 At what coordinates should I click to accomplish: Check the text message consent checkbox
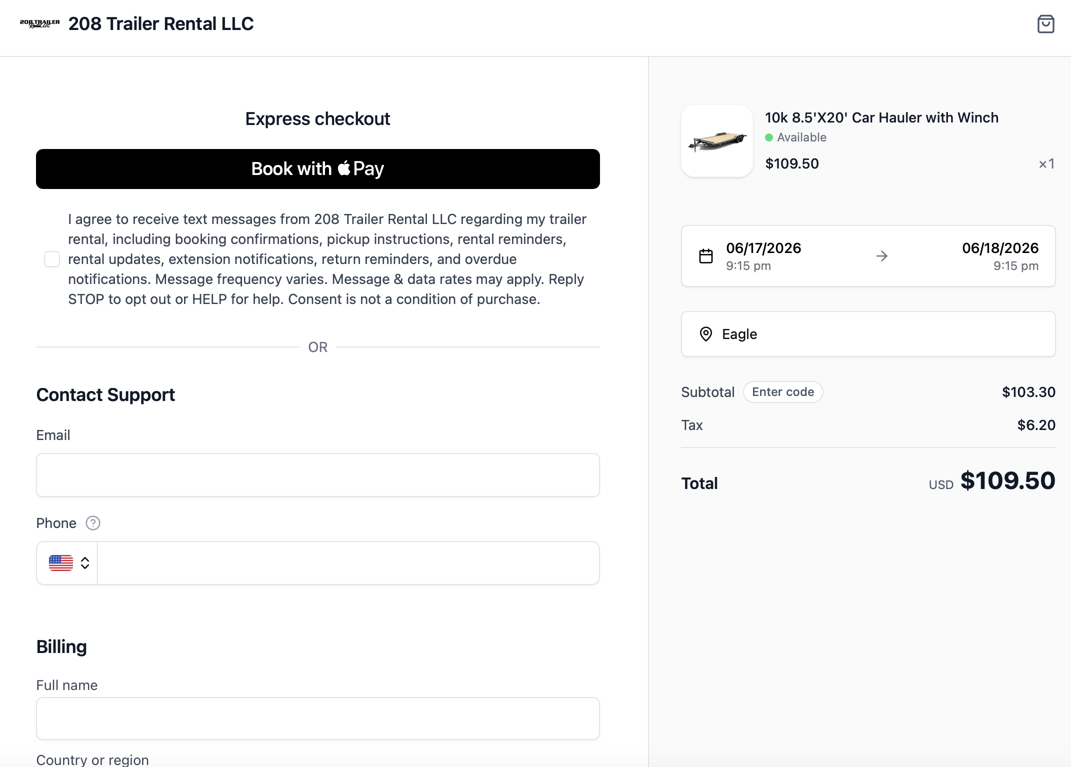(52, 259)
